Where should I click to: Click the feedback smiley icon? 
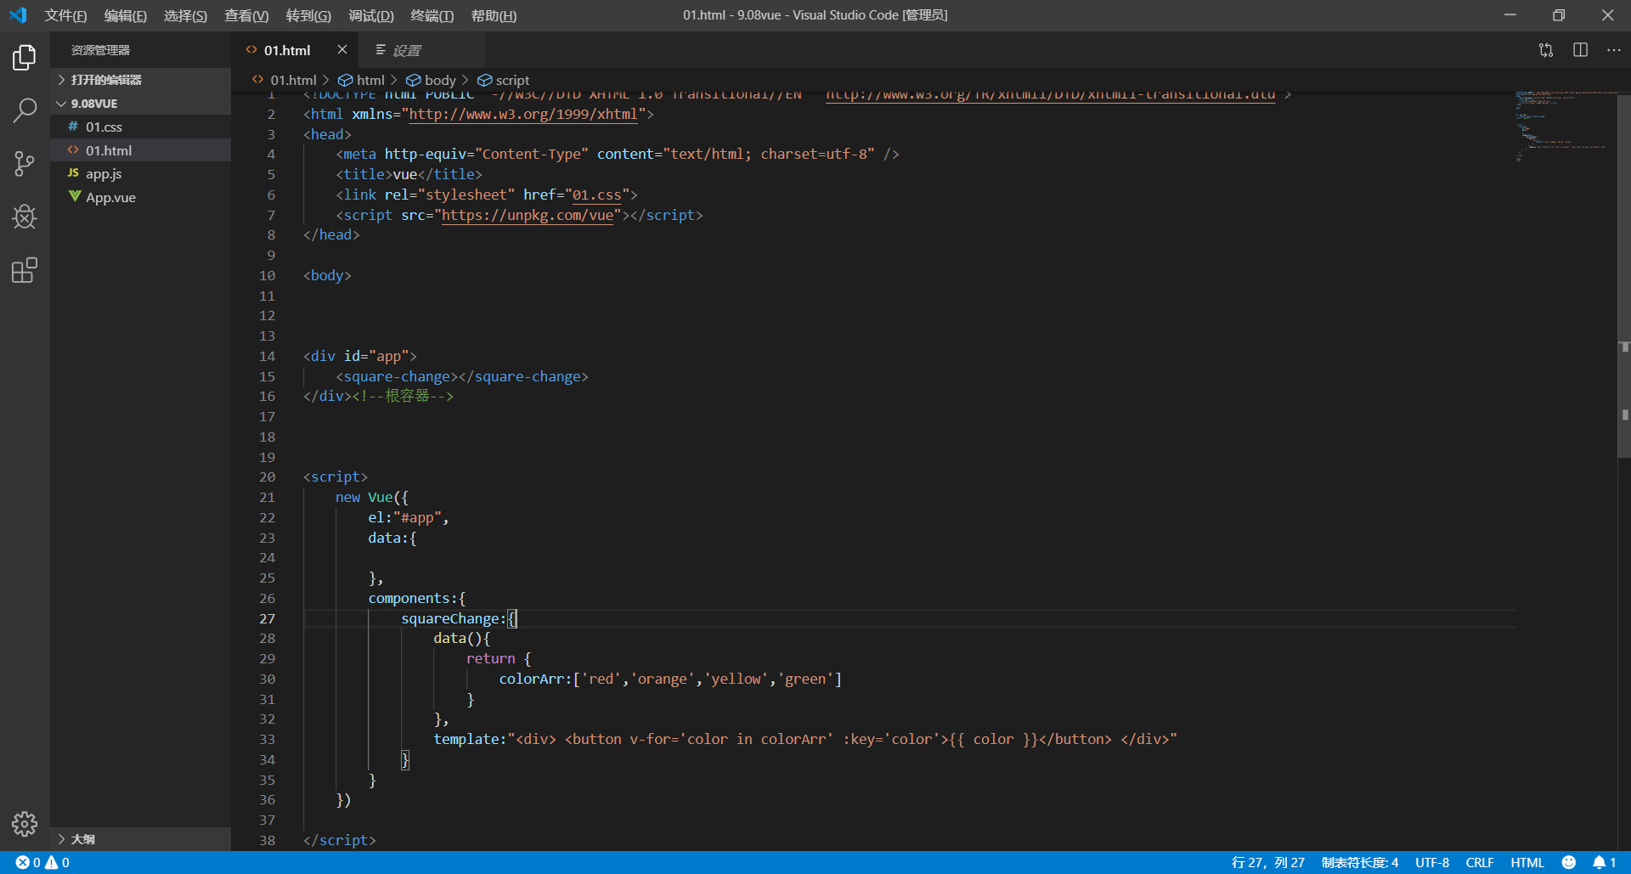1568,862
